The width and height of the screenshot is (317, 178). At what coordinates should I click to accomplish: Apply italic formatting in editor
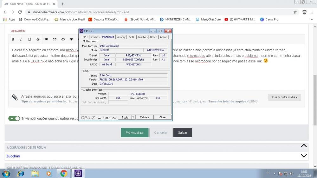21,39
